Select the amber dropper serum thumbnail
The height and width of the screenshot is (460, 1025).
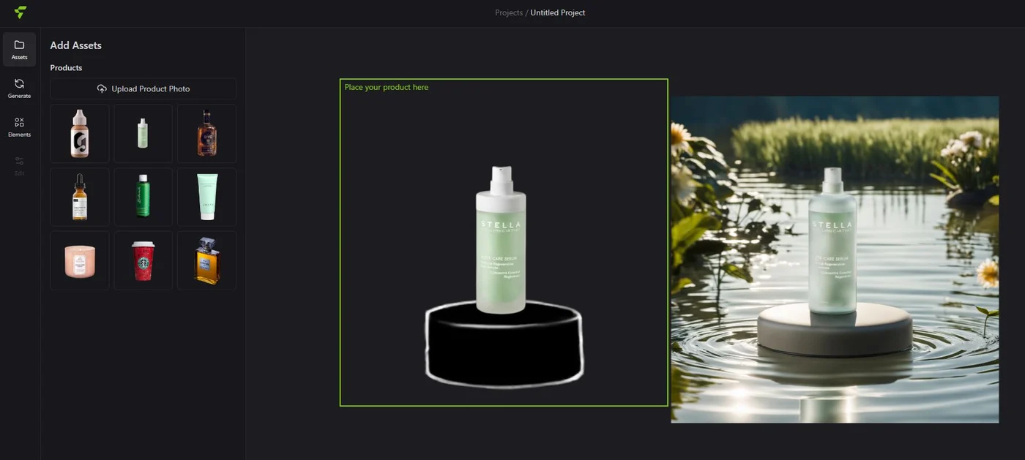pyautogui.click(x=80, y=197)
